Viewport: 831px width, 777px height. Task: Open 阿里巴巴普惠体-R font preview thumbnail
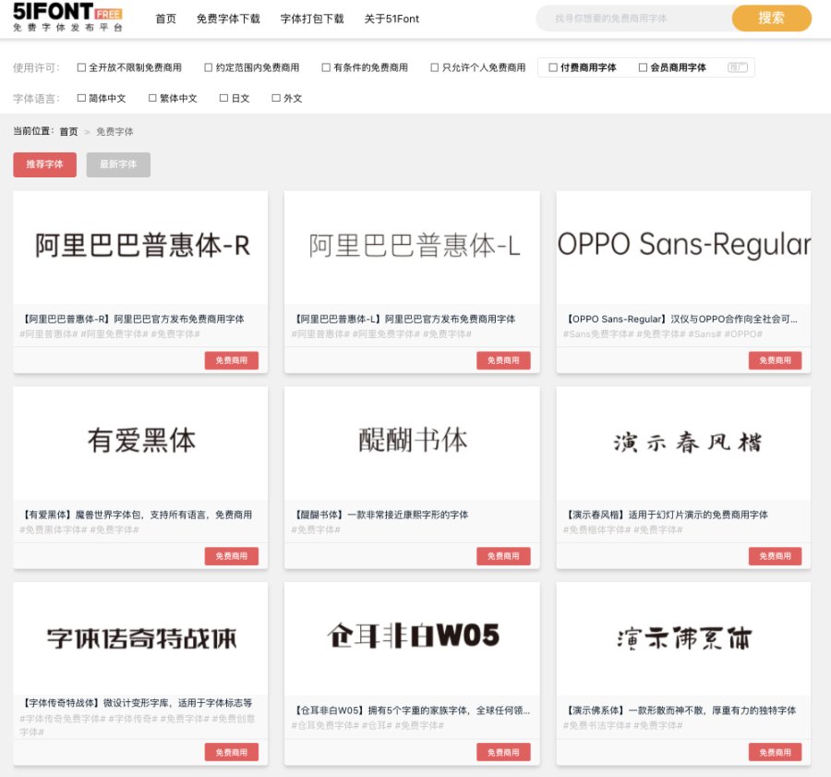(140, 246)
